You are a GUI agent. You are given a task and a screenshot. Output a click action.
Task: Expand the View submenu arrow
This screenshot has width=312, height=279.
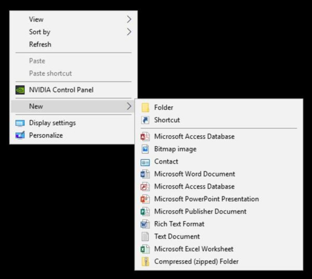(x=129, y=19)
